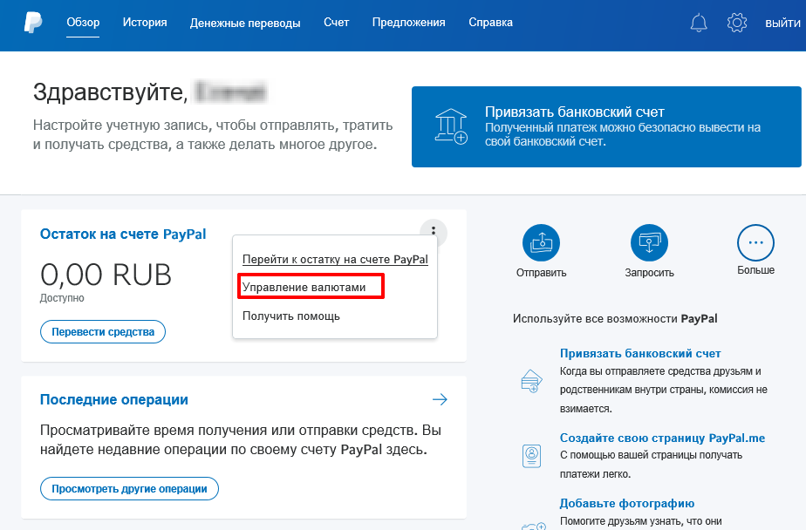Click the Больше three-dots circle icon
This screenshot has height=530, width=806.
[x=755, y=242]
